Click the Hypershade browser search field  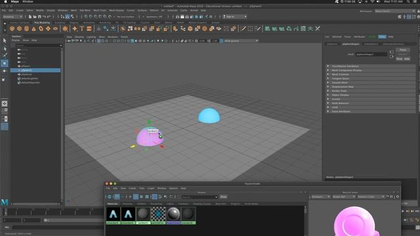coord(199,197)
